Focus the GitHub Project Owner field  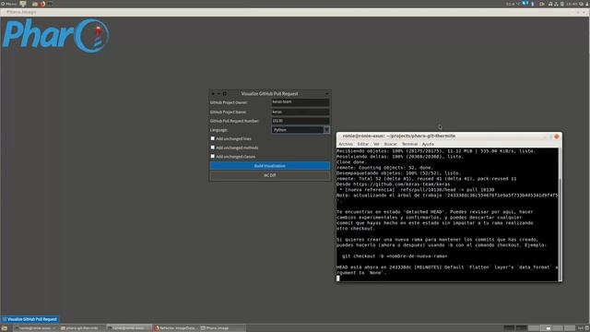tap(301, 102)
